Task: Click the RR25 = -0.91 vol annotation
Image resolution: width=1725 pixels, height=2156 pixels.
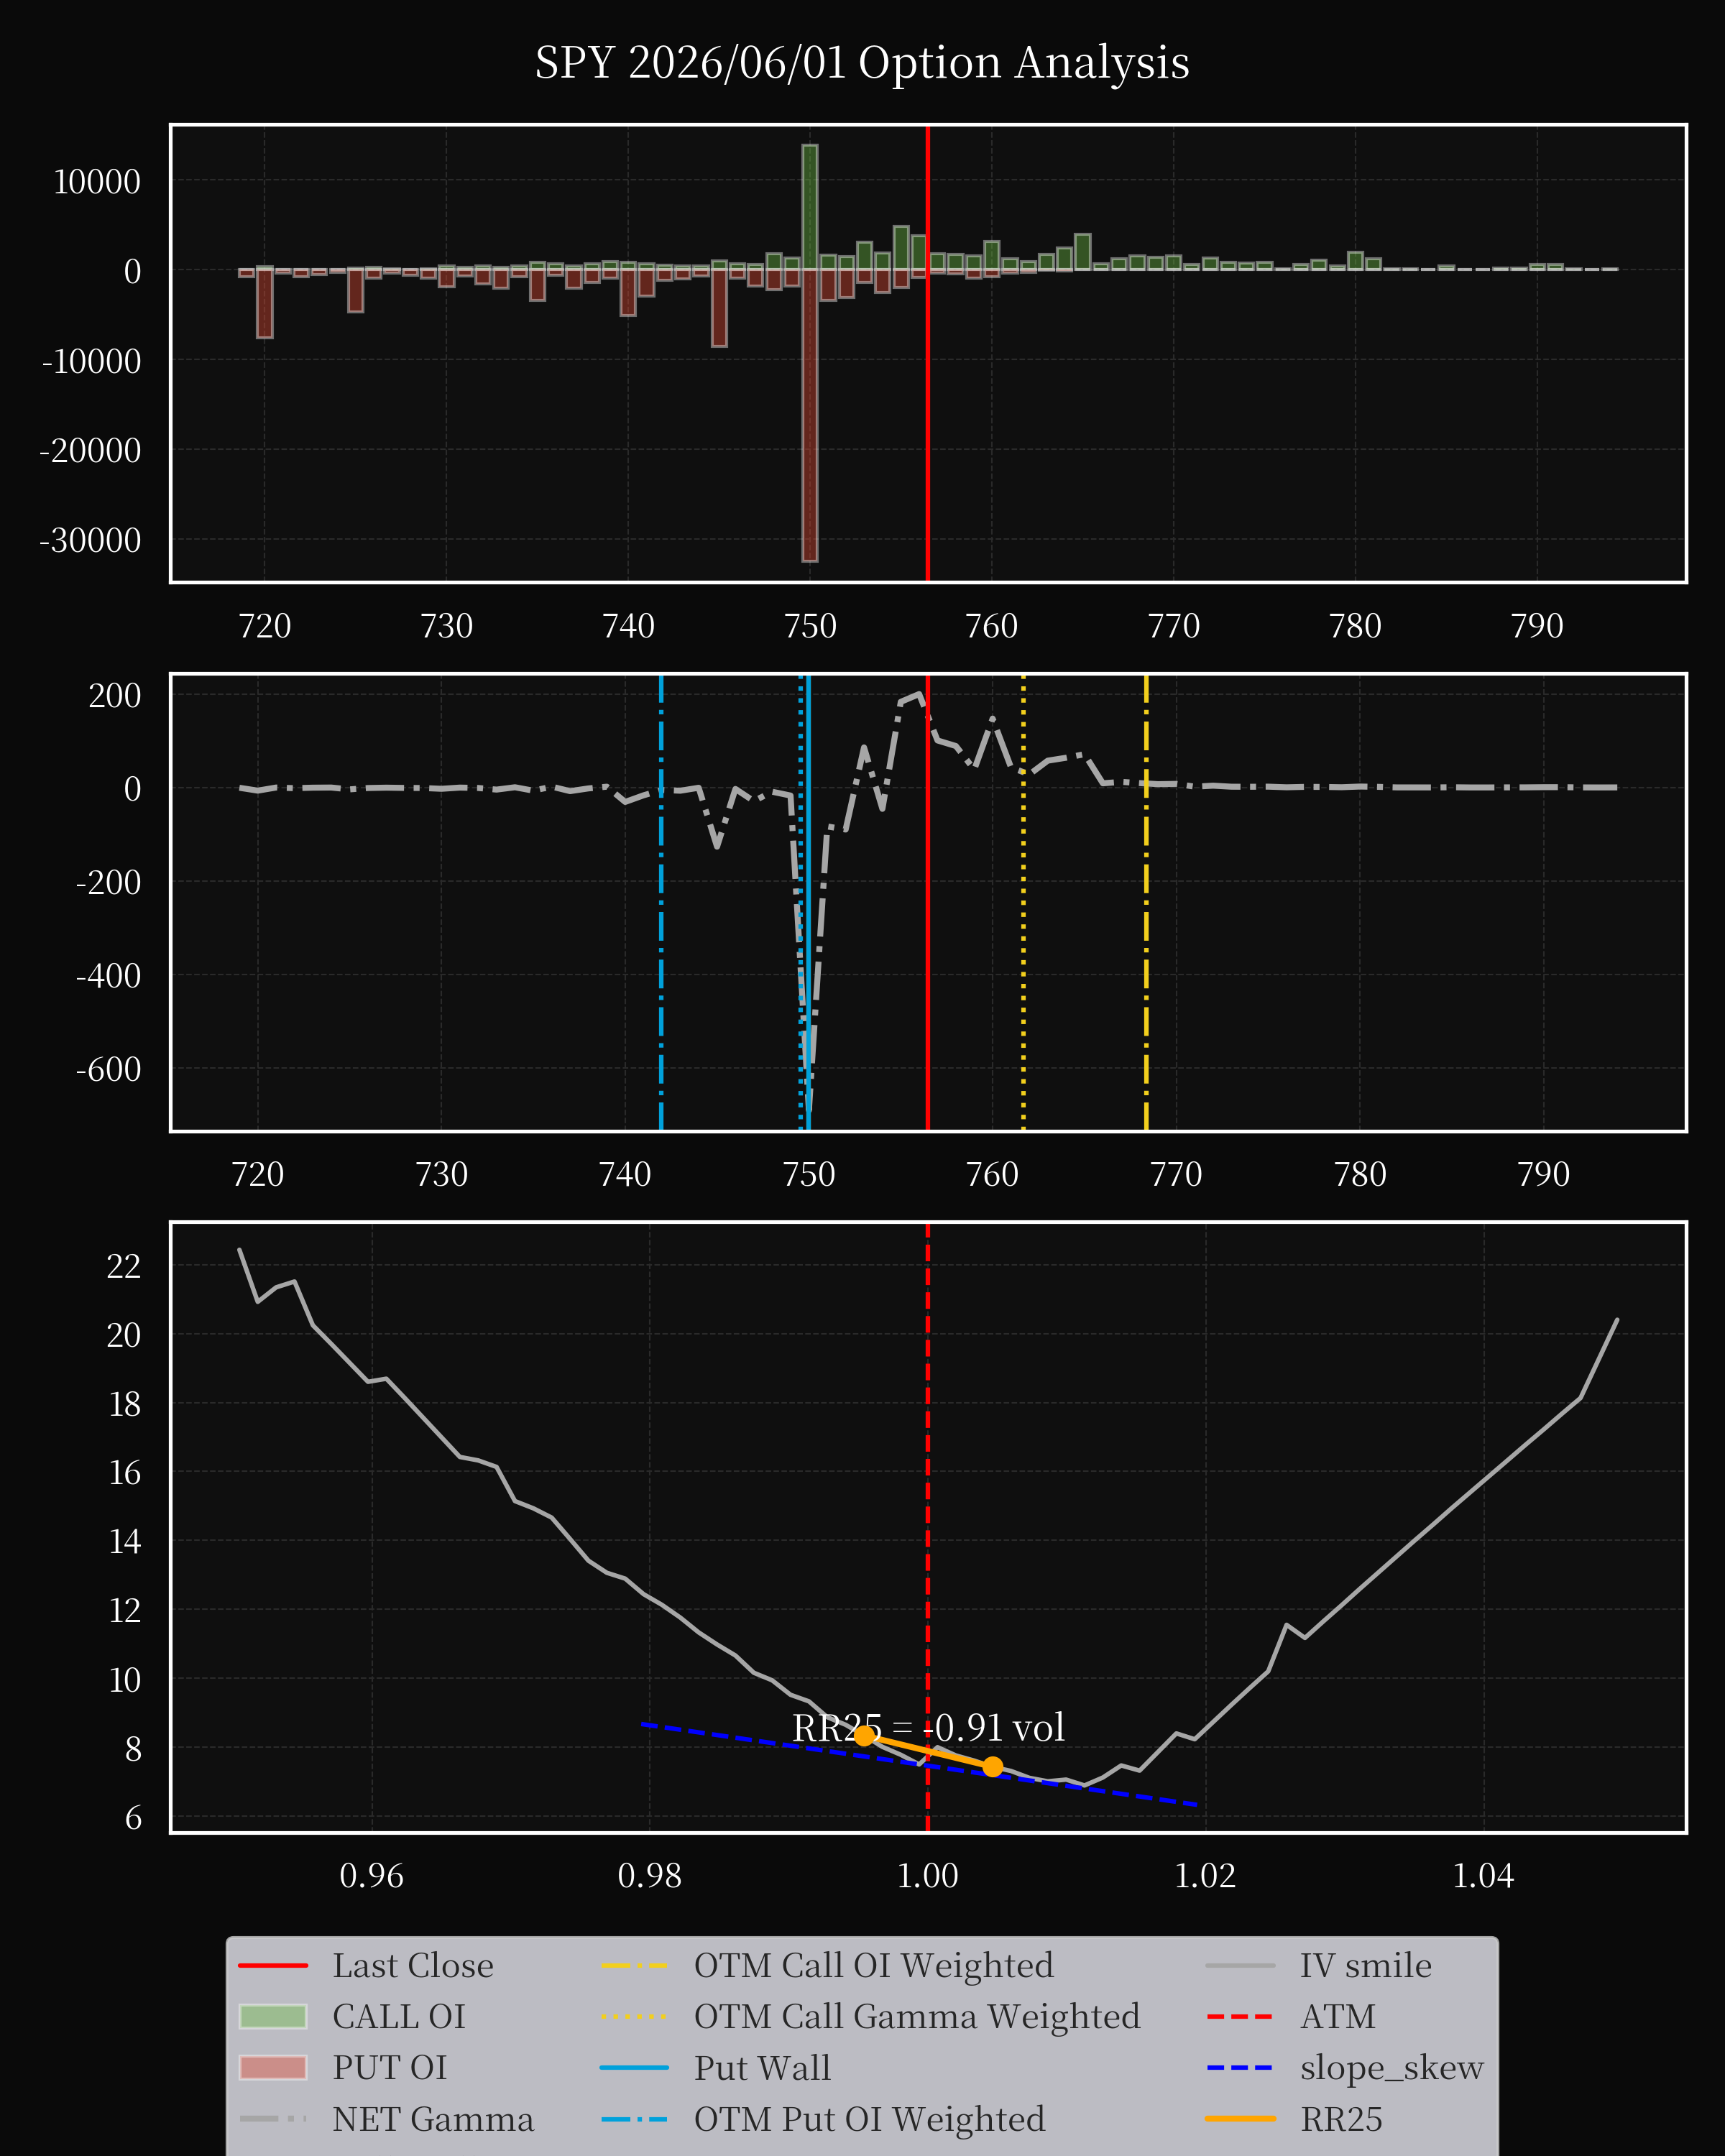Action: 928,1727
